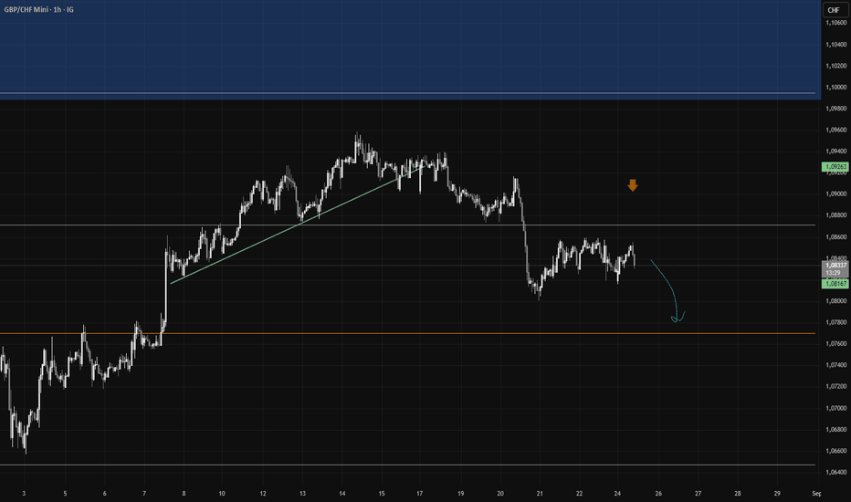Viewport: 851px width, 502px height.
Task: Click the green 1,08167 price label
Action: coord(835,284)
